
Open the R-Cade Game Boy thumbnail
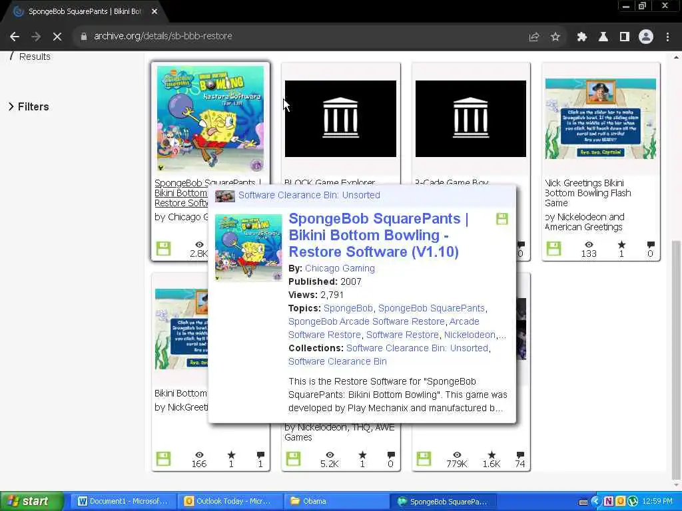(x=471, y=118)
